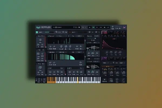162x108 pixels.
Task: Click the first knob under OSC 2
Action: tap(70, 72)
